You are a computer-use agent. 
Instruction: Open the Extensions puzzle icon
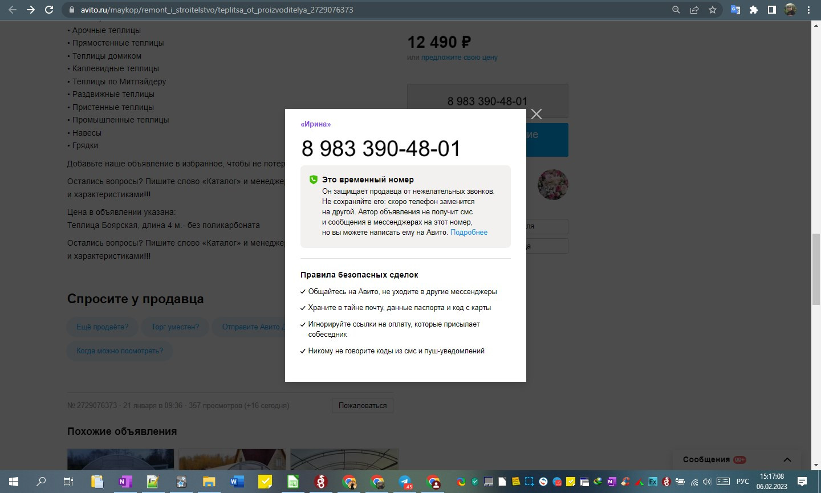pyautogui.click(x=754, y=10)
